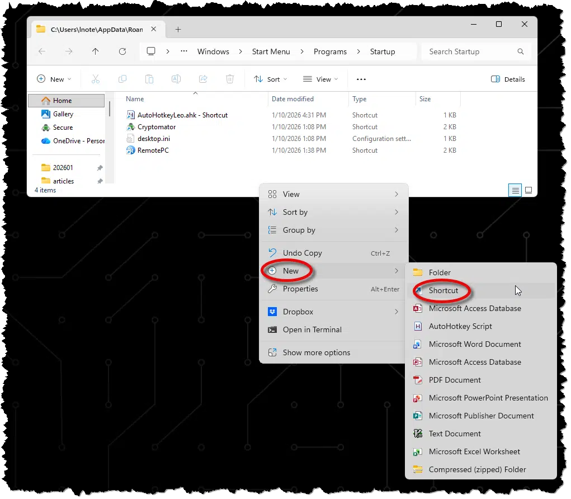Open the Sort dropdown in toolbar
The width and height of the screenshot is (571, 499).
(271, 79)
